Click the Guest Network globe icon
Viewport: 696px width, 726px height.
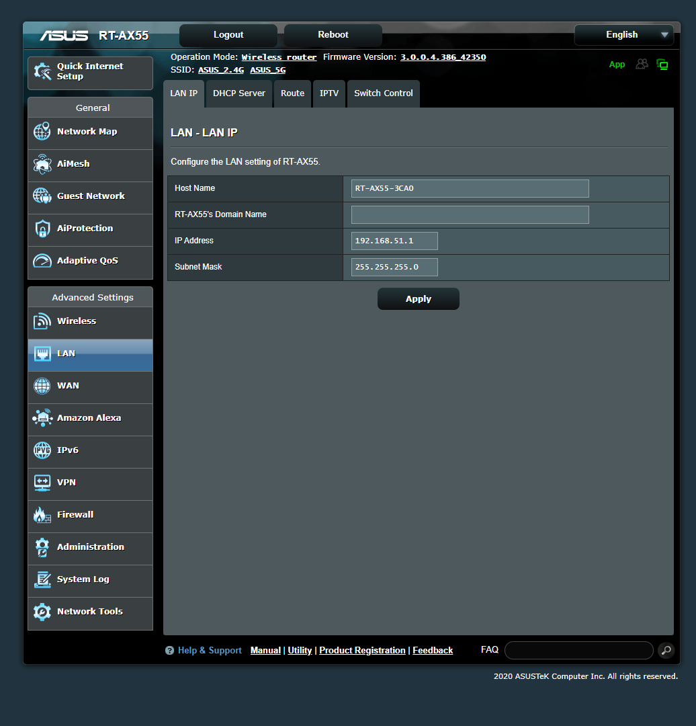click(42, 196)
